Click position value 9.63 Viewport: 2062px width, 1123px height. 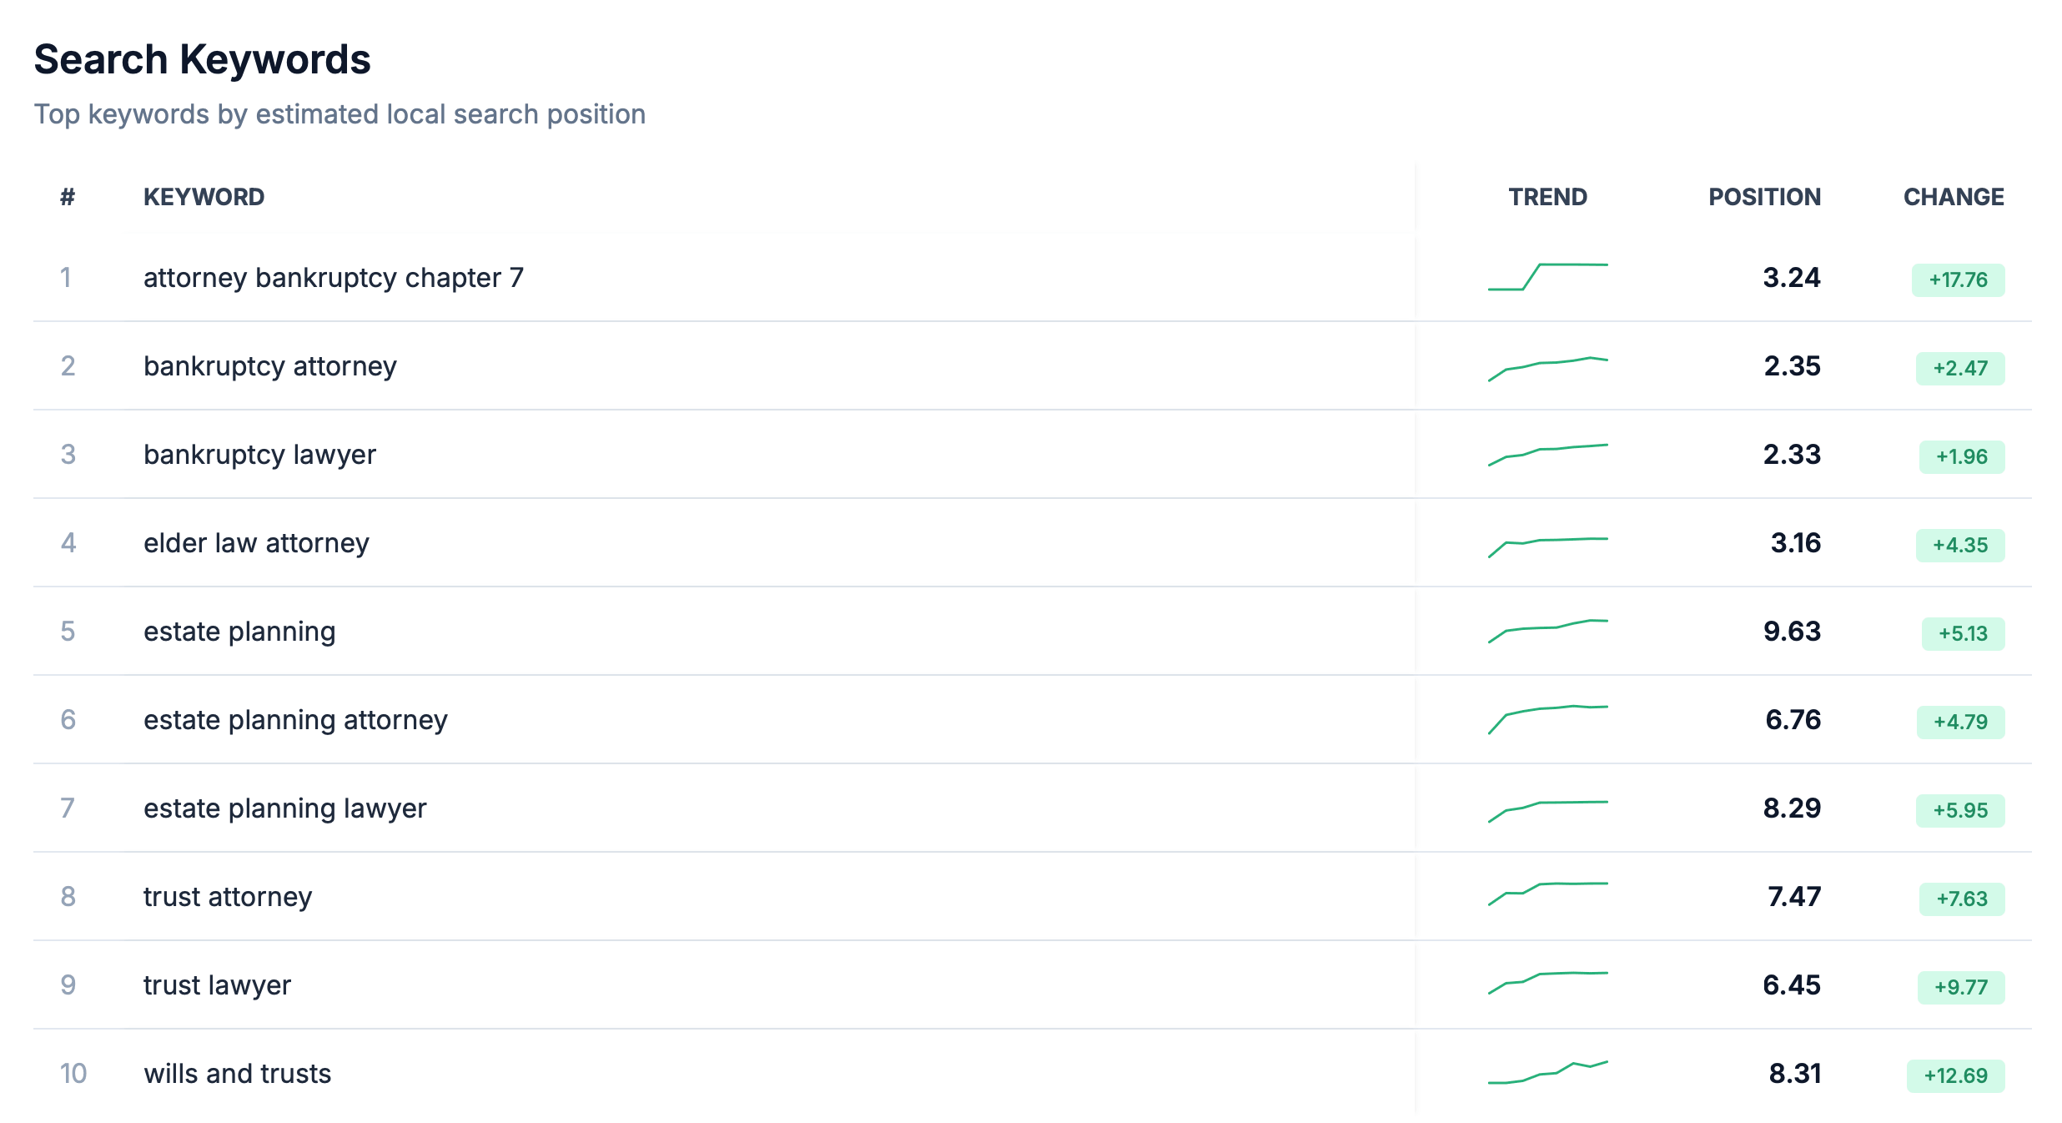pos(1792,631)
